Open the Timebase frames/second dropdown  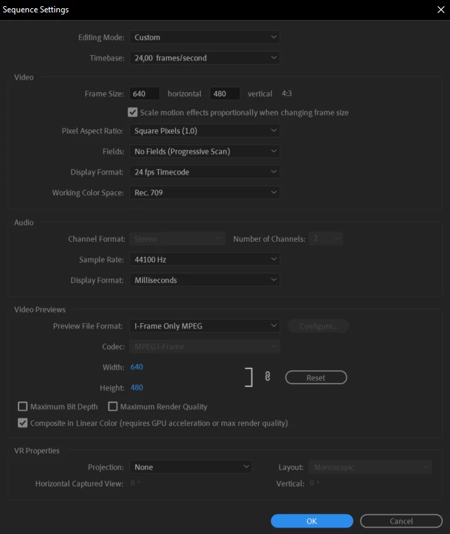click(205, 58)
